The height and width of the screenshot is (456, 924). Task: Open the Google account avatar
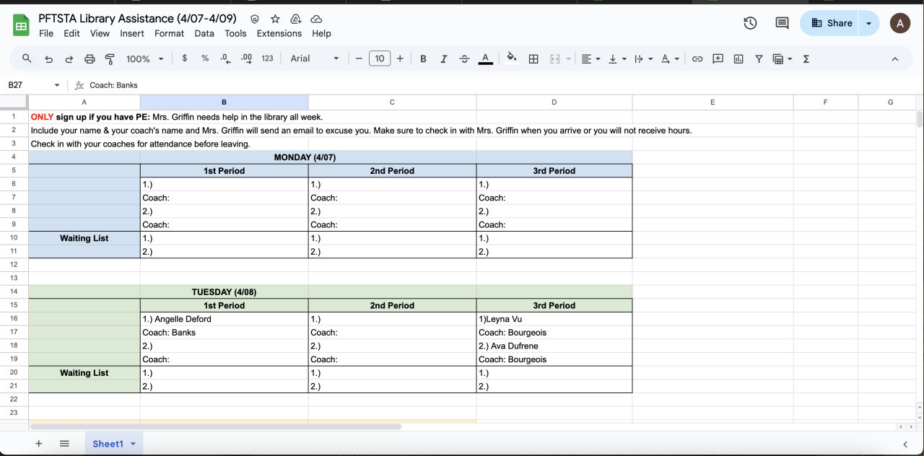click(899, 23)
